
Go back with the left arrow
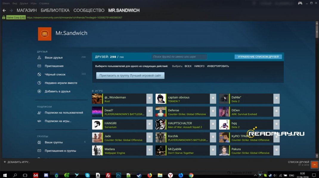click(x=4, y=10)
